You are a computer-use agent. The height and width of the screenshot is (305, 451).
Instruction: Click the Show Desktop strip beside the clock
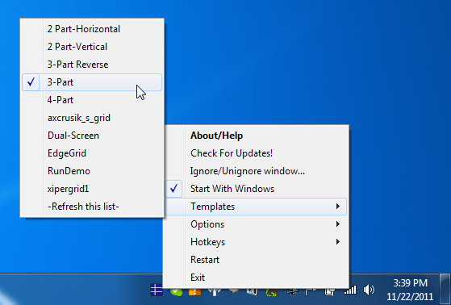[445, 289]
